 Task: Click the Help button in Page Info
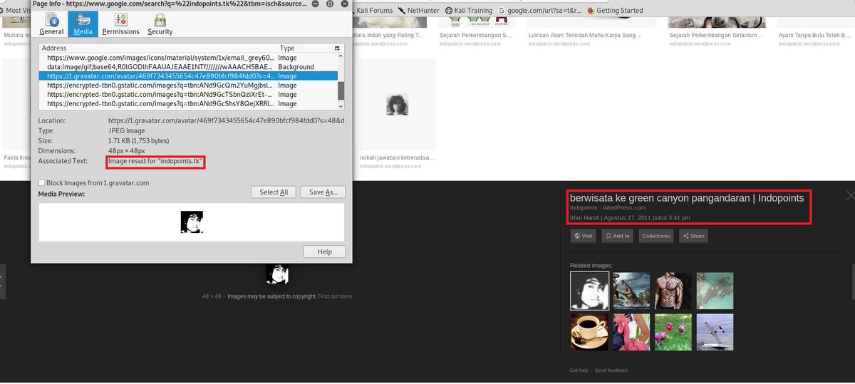point(324,251)
